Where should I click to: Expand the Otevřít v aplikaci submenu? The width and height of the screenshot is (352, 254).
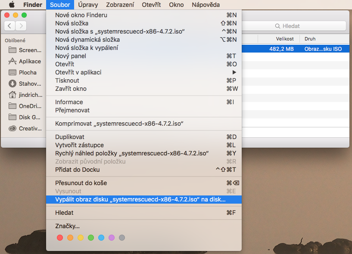(x=144, y=72)
